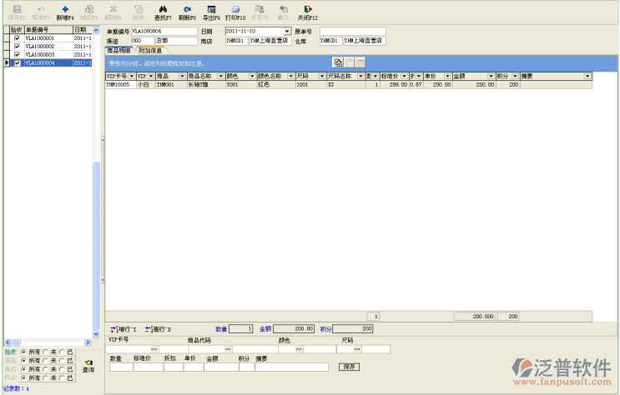Open the 日期 date dropdown
620x395 pixels.
tap(287, 31)
